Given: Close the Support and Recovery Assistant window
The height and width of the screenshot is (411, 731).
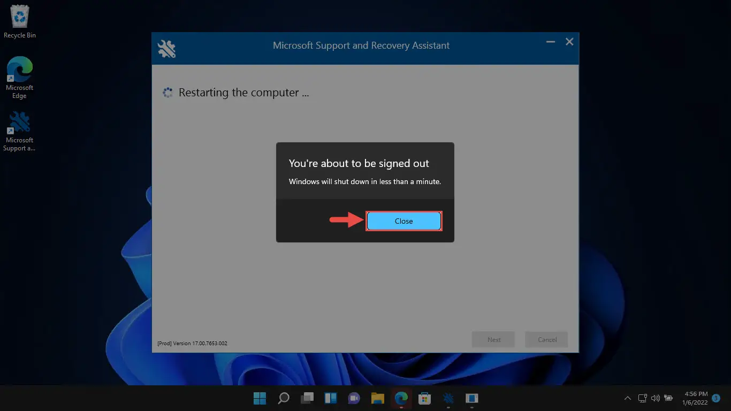Looking at the screenshot, I should click(x=569, y=42).
